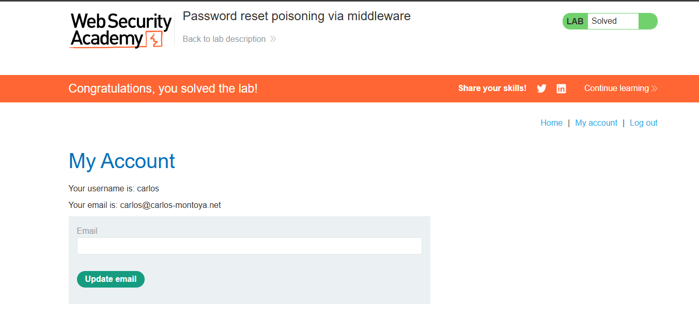Viewport: 699px width, 316px height.
Task: Go to the Home page link
Action: pyautogui.click(x=551, y=123)
